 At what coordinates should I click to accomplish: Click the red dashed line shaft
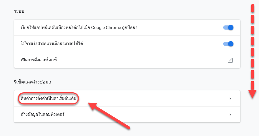point(252,47)
